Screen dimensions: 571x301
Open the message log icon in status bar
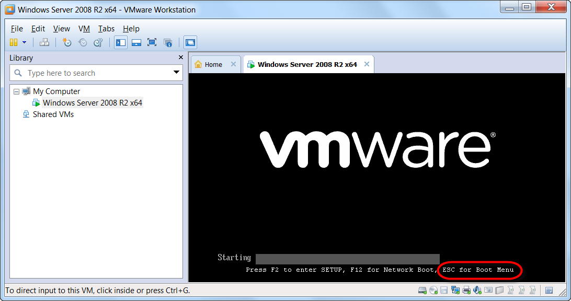click(x=549, y=290)
